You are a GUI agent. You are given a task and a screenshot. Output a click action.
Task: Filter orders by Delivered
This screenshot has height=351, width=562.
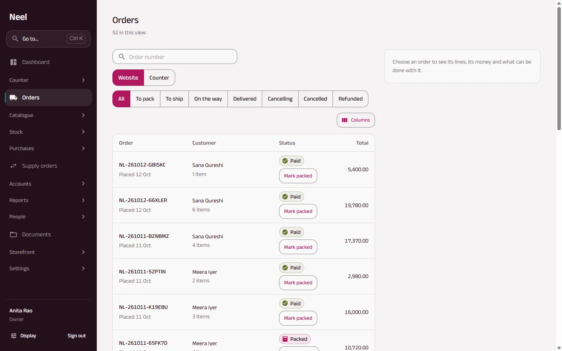245,99
